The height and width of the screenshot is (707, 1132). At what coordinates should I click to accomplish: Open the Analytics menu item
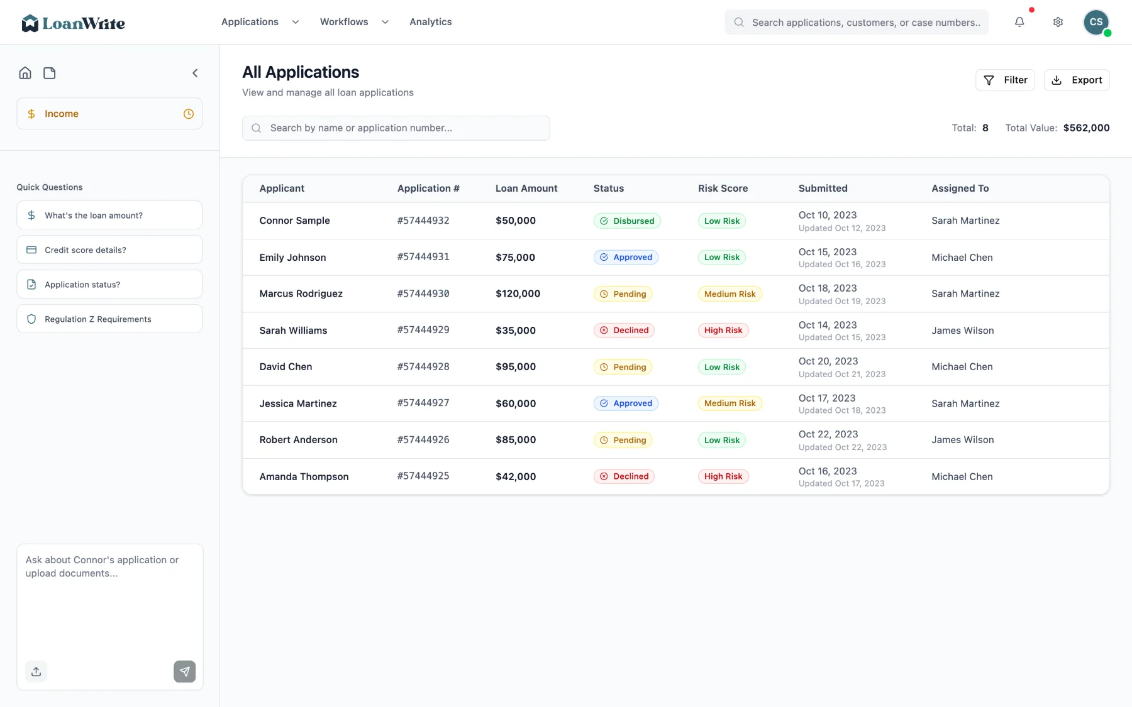click(431, 22)
